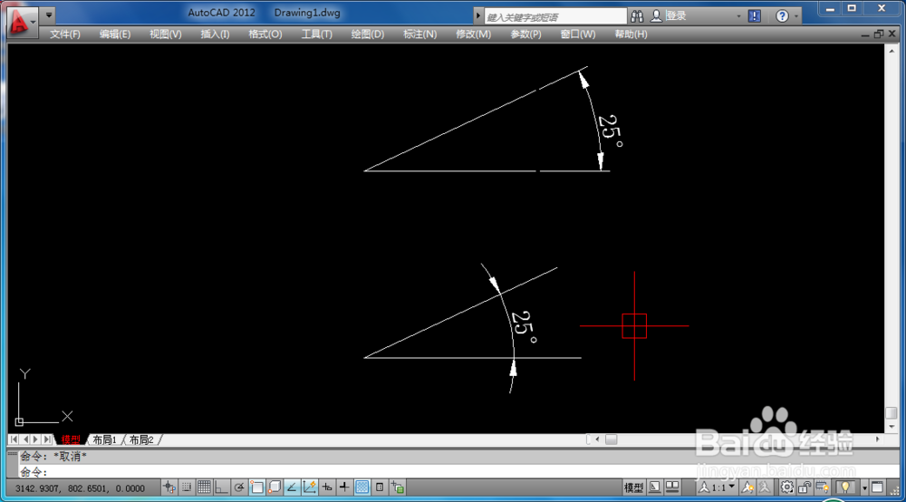Expand the sign-in dropdown arrow
The image size is (906, 502).
[x=738, y=16]
